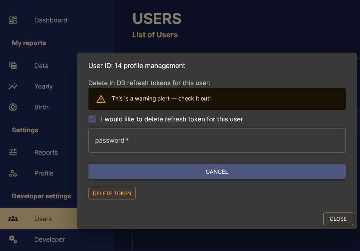Uncheck the delete refresh token checkbox

tap(92, 119)
